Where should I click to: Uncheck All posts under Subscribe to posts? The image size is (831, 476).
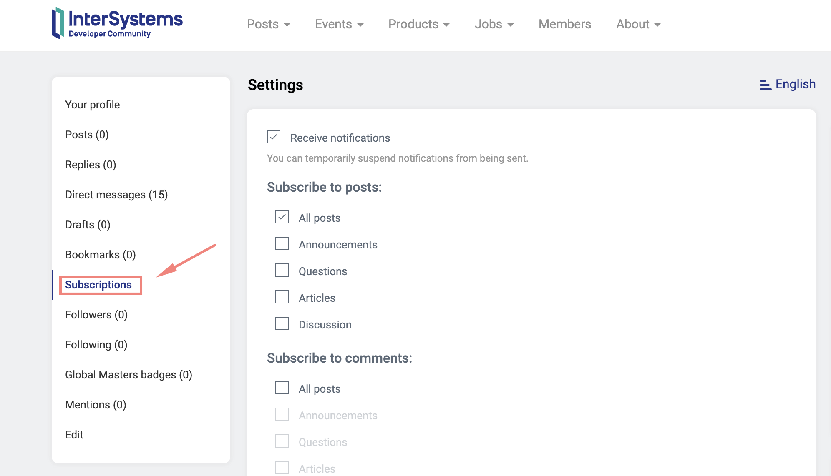282,217
